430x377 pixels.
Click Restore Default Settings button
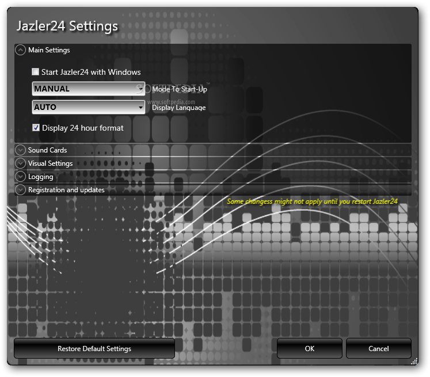(94, 348)
